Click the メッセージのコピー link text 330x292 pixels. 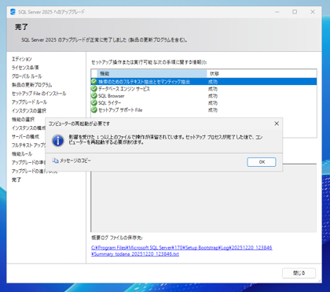coord(75,161)
